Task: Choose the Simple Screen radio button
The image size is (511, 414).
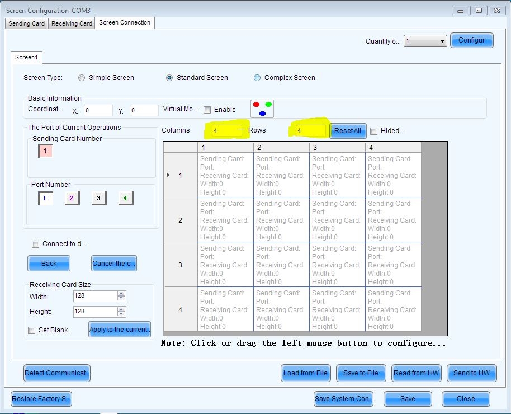Action: (x=82, y=78)
